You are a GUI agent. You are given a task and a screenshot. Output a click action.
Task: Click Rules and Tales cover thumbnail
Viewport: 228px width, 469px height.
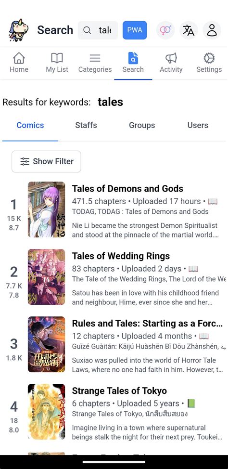(x=46, y=344)
